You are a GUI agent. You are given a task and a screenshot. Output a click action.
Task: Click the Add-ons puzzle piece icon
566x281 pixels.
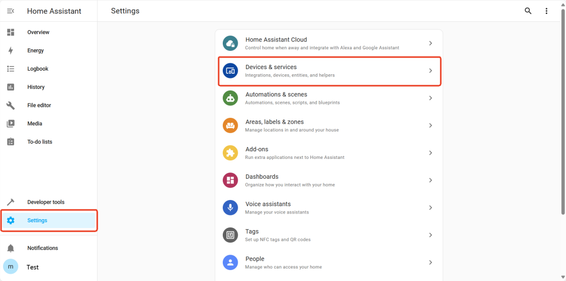(x=231, y=153)
